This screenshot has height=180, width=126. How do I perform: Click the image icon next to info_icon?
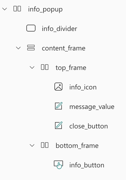58,87
